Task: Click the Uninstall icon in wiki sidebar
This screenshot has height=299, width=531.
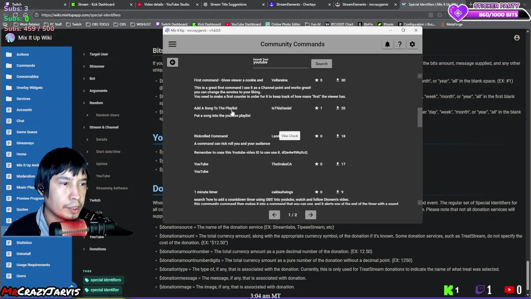Action: point(9,254)
